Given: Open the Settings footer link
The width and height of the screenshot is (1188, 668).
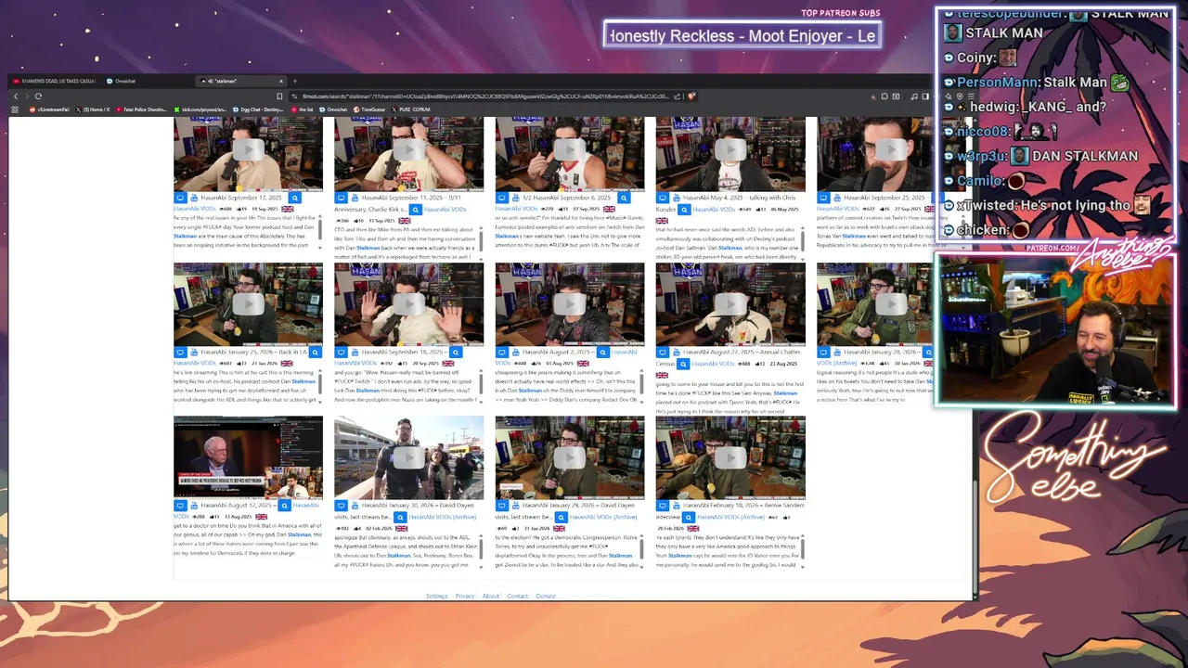Looking at the screenshot, I should (x=436, y=596).
